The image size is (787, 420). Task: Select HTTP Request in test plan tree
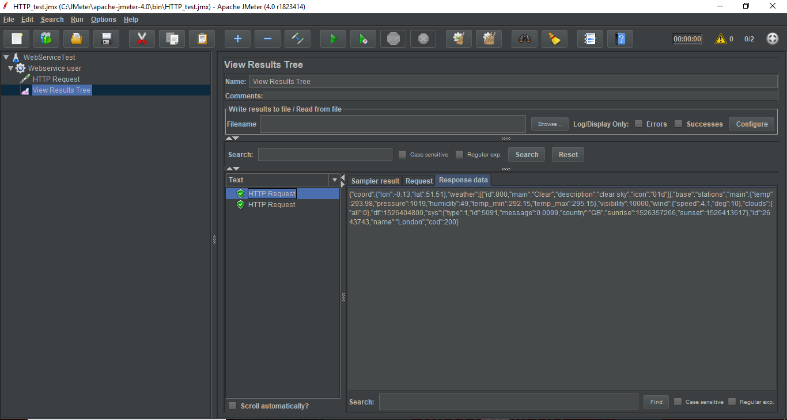point(56,79)
